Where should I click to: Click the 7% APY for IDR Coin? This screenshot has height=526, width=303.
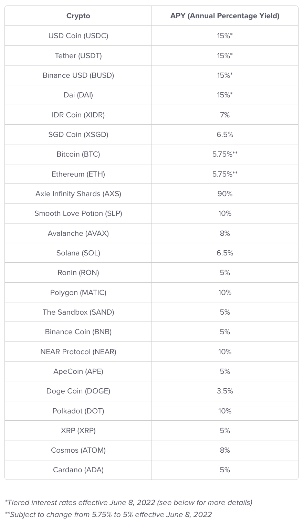click(x=225, y=115)
